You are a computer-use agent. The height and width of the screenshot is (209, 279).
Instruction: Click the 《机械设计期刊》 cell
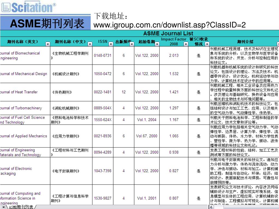[71, 74]
